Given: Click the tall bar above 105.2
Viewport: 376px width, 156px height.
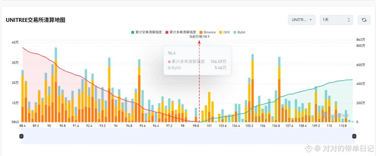Looking at the screenshot, I should click(x=252, y=88).
